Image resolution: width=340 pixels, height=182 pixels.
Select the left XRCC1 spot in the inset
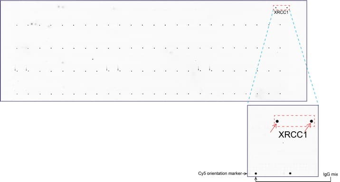pyautogui.click(x=277, y=121)
